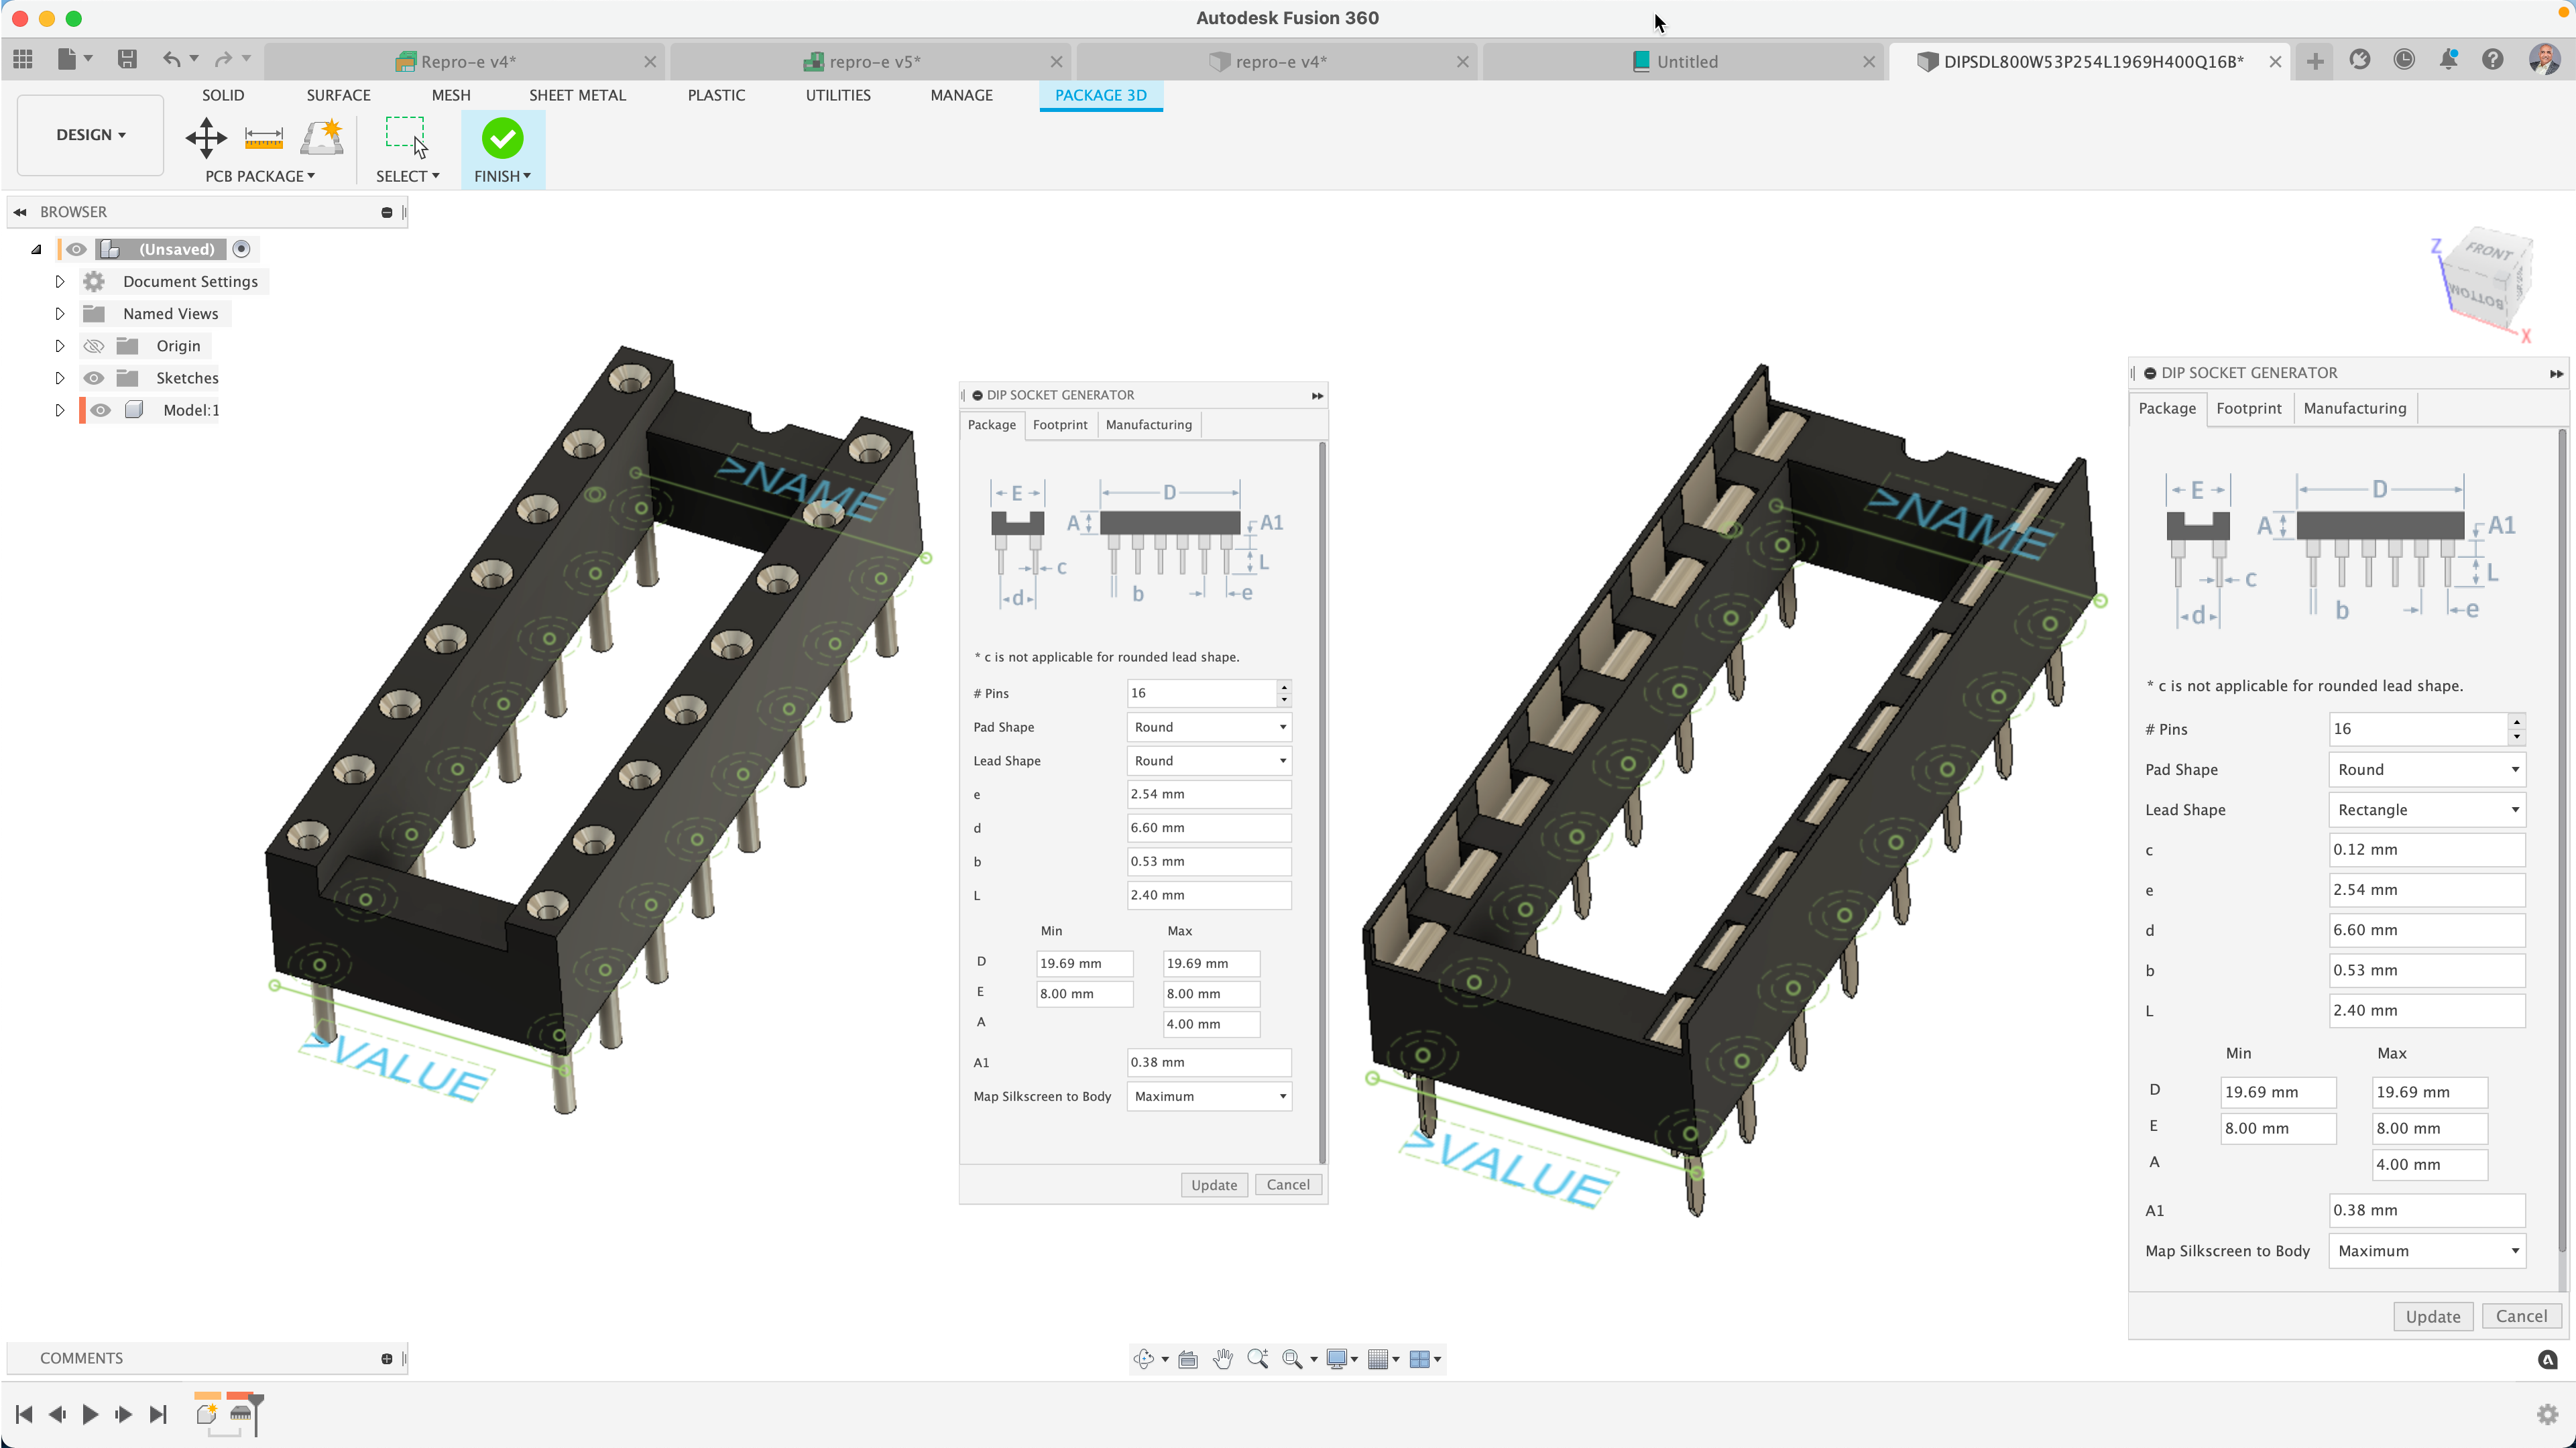Screen dimensions: 2576x1448
Task: Activate the Pan tool in the bottom toolbar
Action: [1223, 1359]
